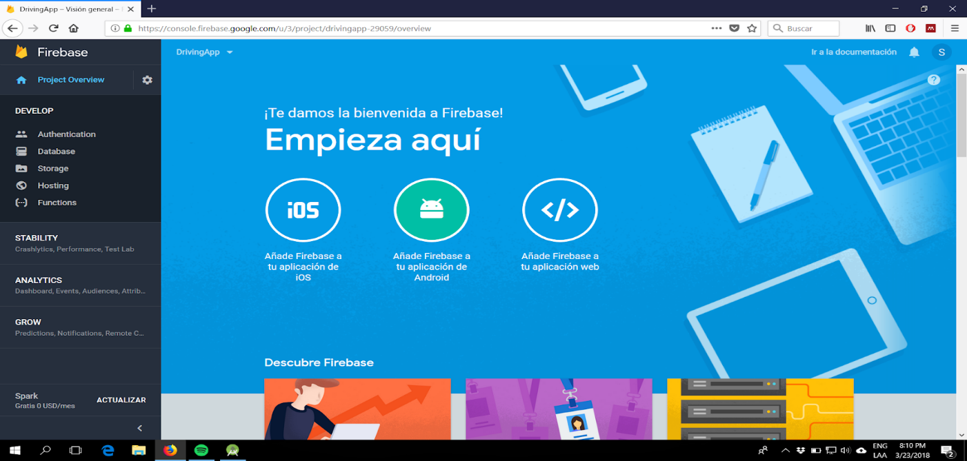Add Firebase to Android app circle

coord(432,210)
